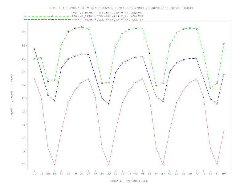Select blue GFS forecast point at hour 33
Image resolution: width=244 pixels, height=189 pixels.
[109, 104]
